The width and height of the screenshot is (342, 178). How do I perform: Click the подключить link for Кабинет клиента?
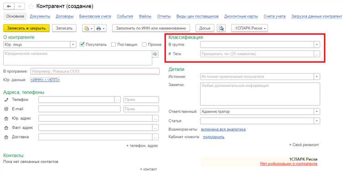213,137
